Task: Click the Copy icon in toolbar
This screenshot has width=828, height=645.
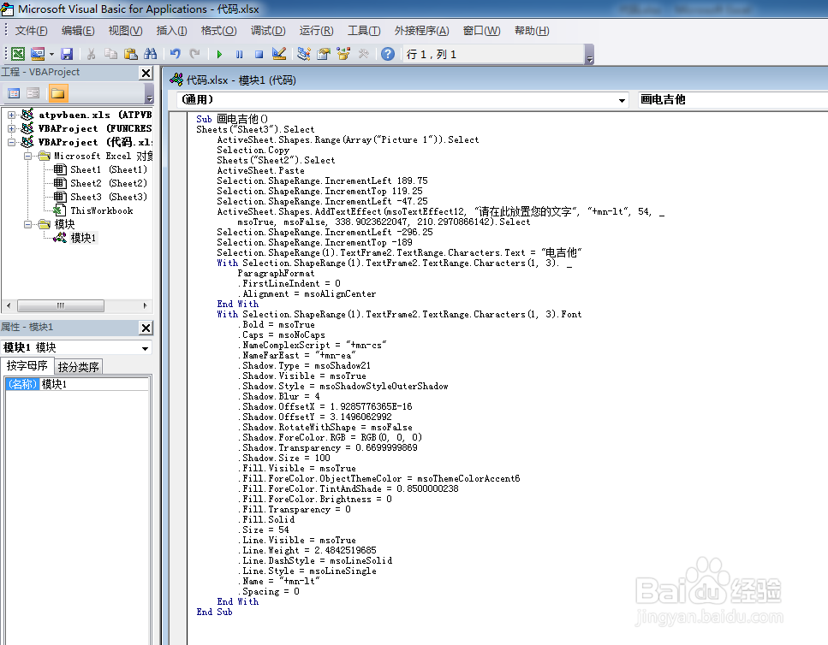Action: click(x=111, y=54)
